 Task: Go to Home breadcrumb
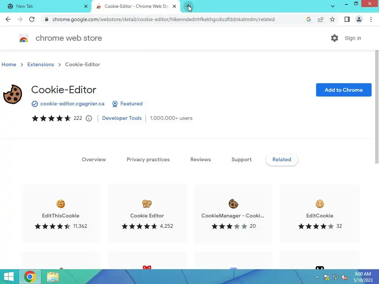point(9,64)
